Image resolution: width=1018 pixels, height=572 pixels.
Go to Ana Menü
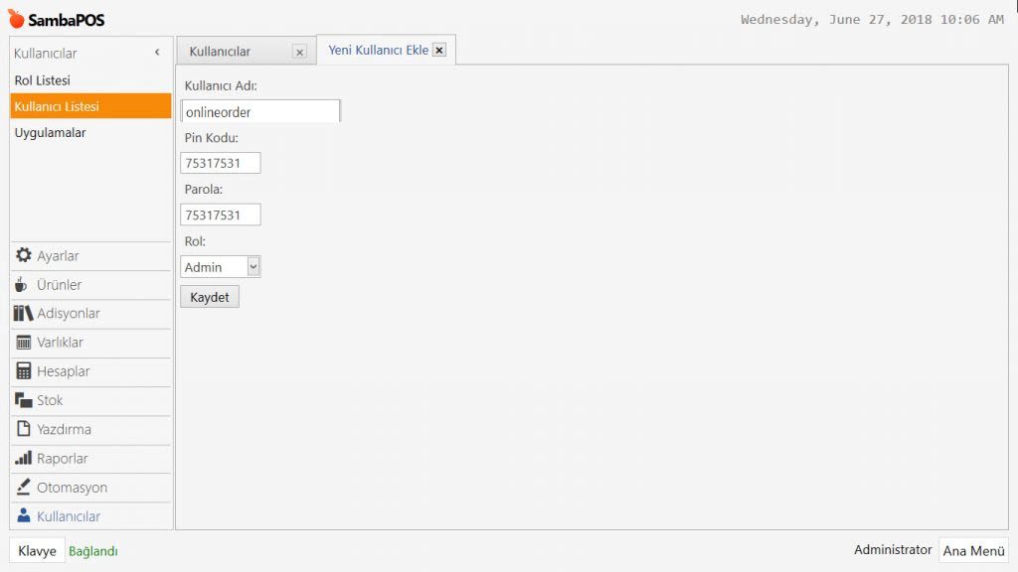(973, 551)
